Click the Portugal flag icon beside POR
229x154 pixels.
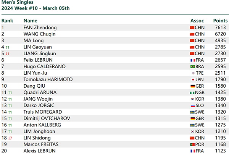(x=192, y=144)
